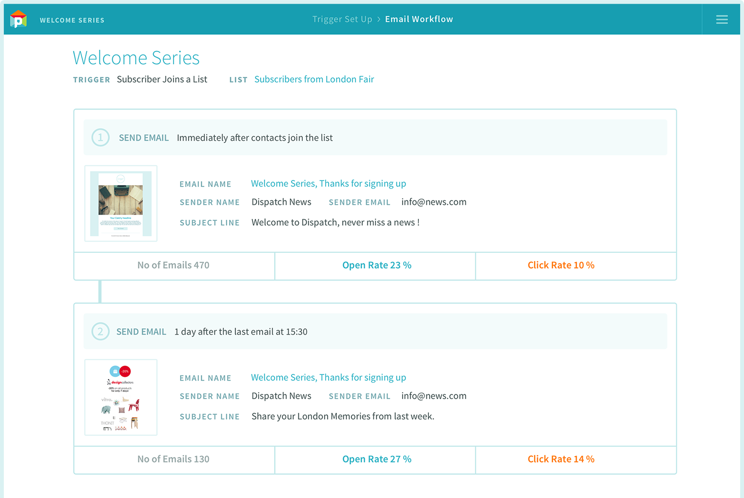Viewport: 744px width, 498px height.
Task: Go to Trigger Set Up breadcrumb
Action: [x=342, y=19]
